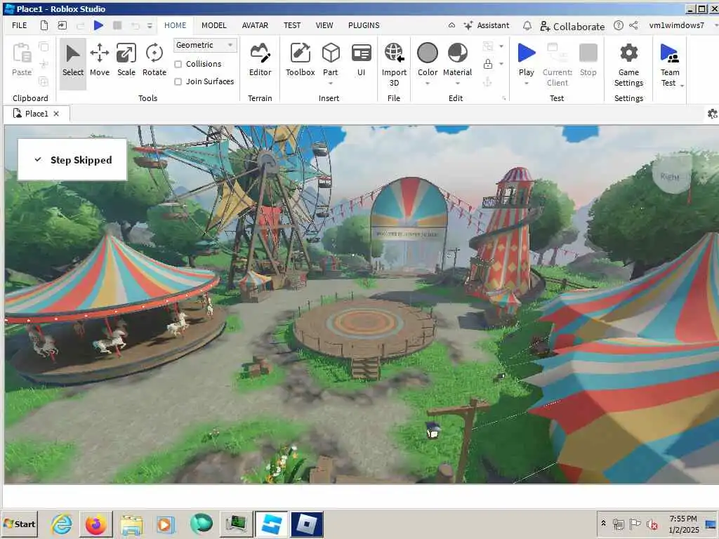Image resolution: width=719 pixels, height=539 pixels.
Task: Close the Place1 tab
Action: pos(56,114)
